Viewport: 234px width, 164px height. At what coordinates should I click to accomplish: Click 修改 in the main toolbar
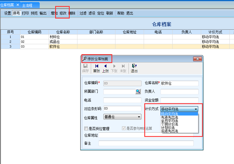tap(63, 13)
